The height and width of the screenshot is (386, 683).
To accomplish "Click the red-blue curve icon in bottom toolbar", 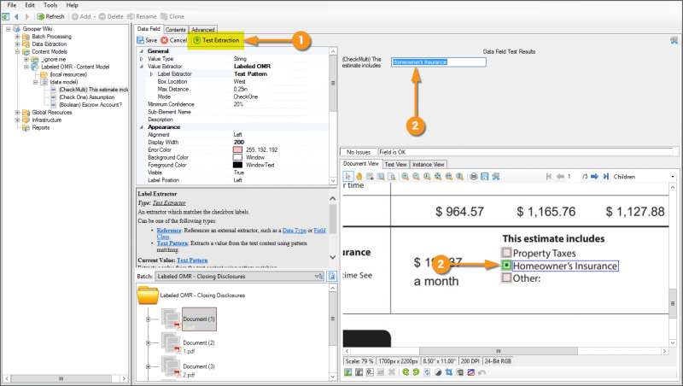I will pos(471,372).
